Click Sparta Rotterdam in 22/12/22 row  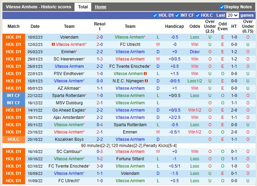tap(69, 96)
